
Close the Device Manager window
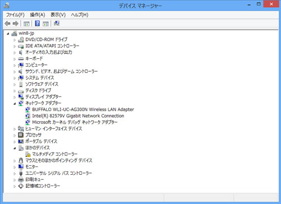[271, 4]
